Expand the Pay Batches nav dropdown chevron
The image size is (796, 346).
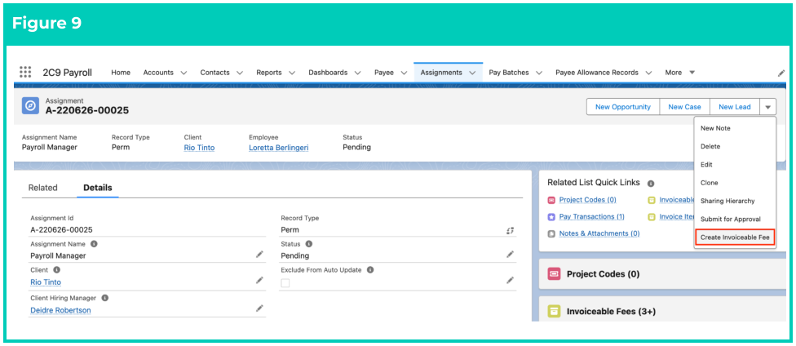[x=539, y=73]
